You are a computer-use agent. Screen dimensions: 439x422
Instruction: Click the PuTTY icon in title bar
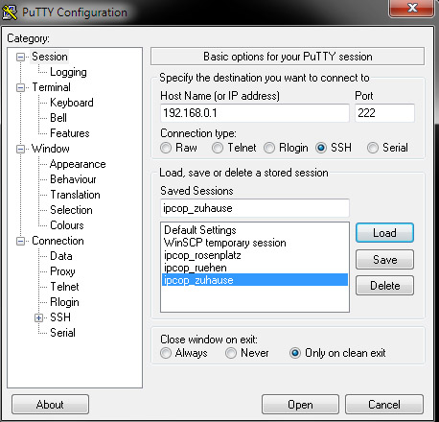pos(10,12)
